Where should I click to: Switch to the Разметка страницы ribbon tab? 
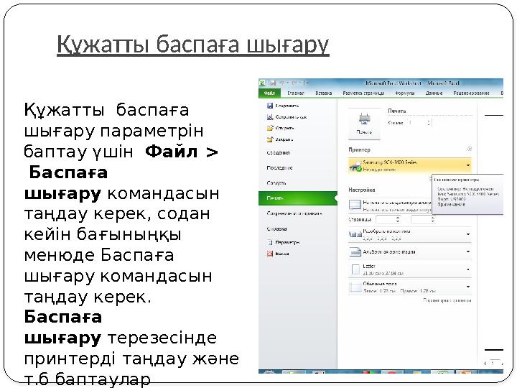[x=363, y=93]
